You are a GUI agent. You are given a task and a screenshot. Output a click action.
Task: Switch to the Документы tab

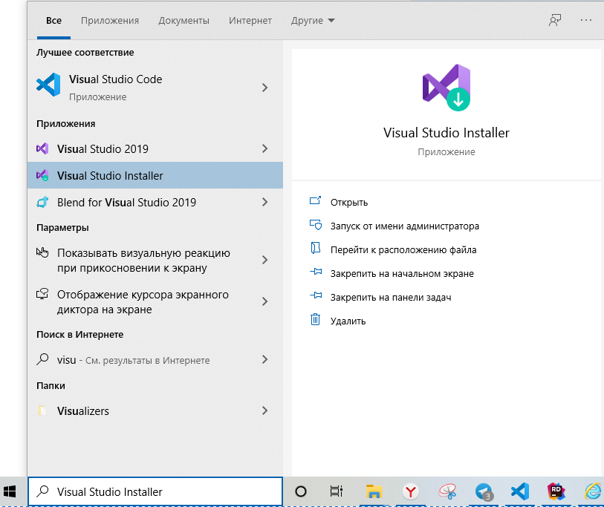[x=184, y=20]
